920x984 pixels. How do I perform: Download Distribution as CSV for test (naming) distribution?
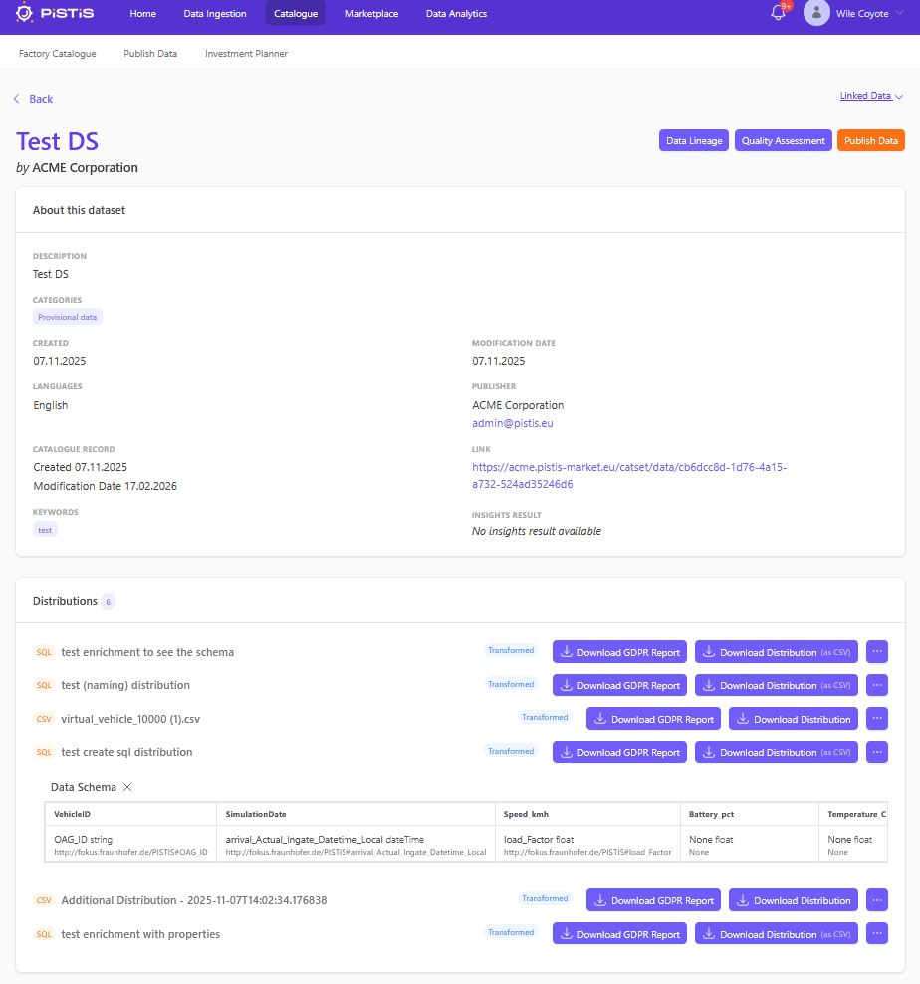(778, 685)
